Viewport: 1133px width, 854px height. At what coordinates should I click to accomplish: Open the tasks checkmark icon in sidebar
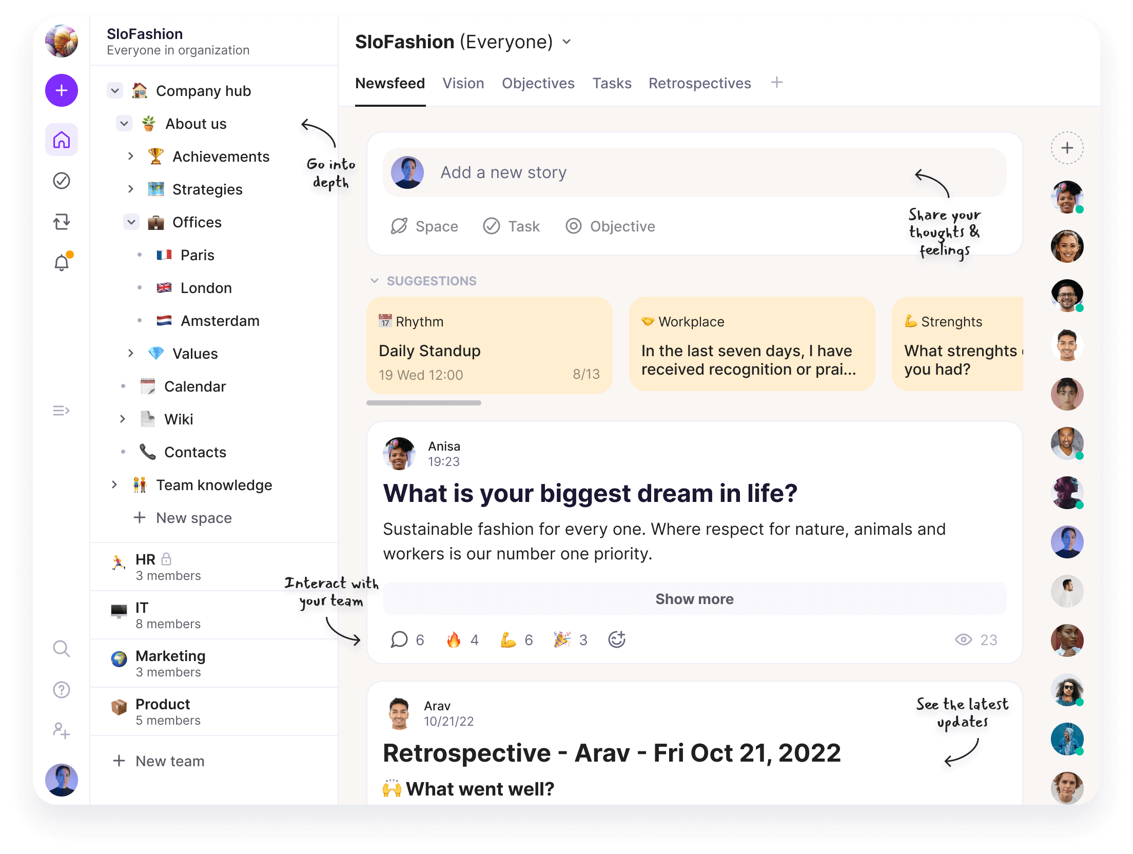(x=62, y=181)
